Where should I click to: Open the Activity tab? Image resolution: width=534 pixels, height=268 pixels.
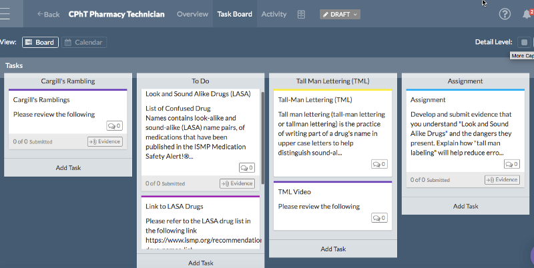(x=274, y=14)
